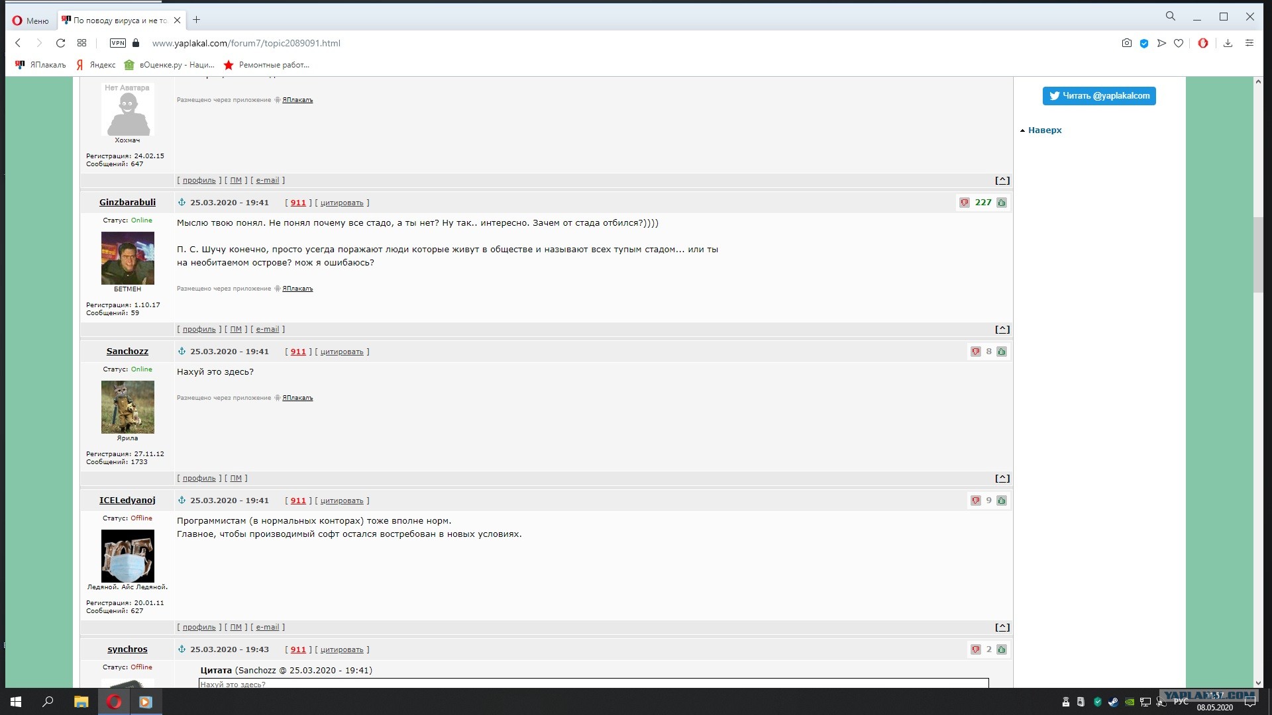Open the Ремонтные работ… bookmark
The height and width of the screenshot is (715, 1272).
(266, 65)
